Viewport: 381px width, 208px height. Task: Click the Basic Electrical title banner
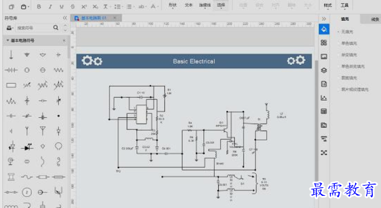[x=194, y=61]
